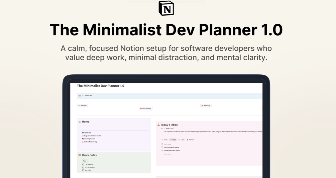Open the To-do List link
The image size is (336, 178).
(x=88, y=133)
